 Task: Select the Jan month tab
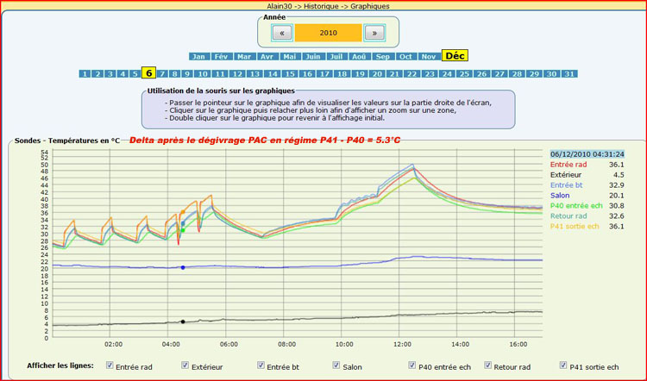pos(198,56)
